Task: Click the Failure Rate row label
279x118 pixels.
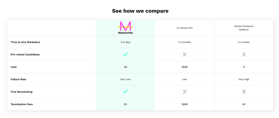Action: (18, 79)
